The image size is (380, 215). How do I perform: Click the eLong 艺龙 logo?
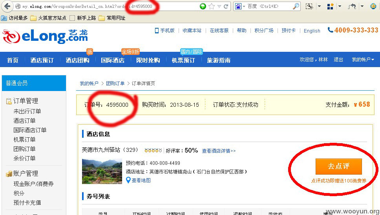45,37
